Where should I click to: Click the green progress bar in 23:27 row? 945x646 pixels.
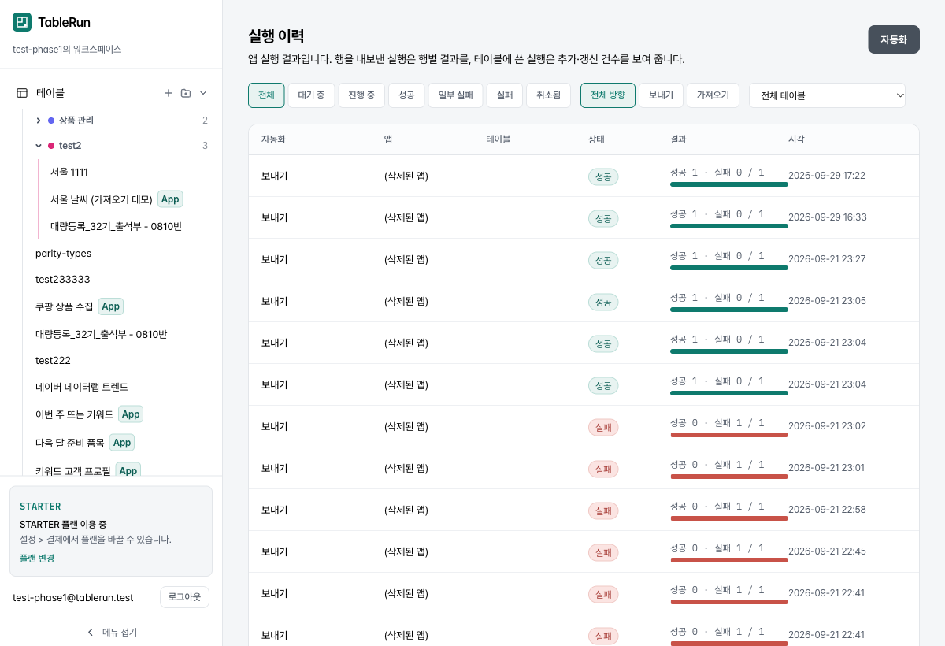point(729,268)
